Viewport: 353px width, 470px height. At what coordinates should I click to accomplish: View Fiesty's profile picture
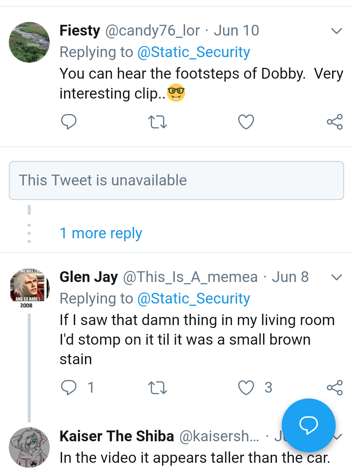[29, 42]
